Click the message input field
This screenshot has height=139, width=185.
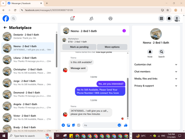[x=100, y=125]
